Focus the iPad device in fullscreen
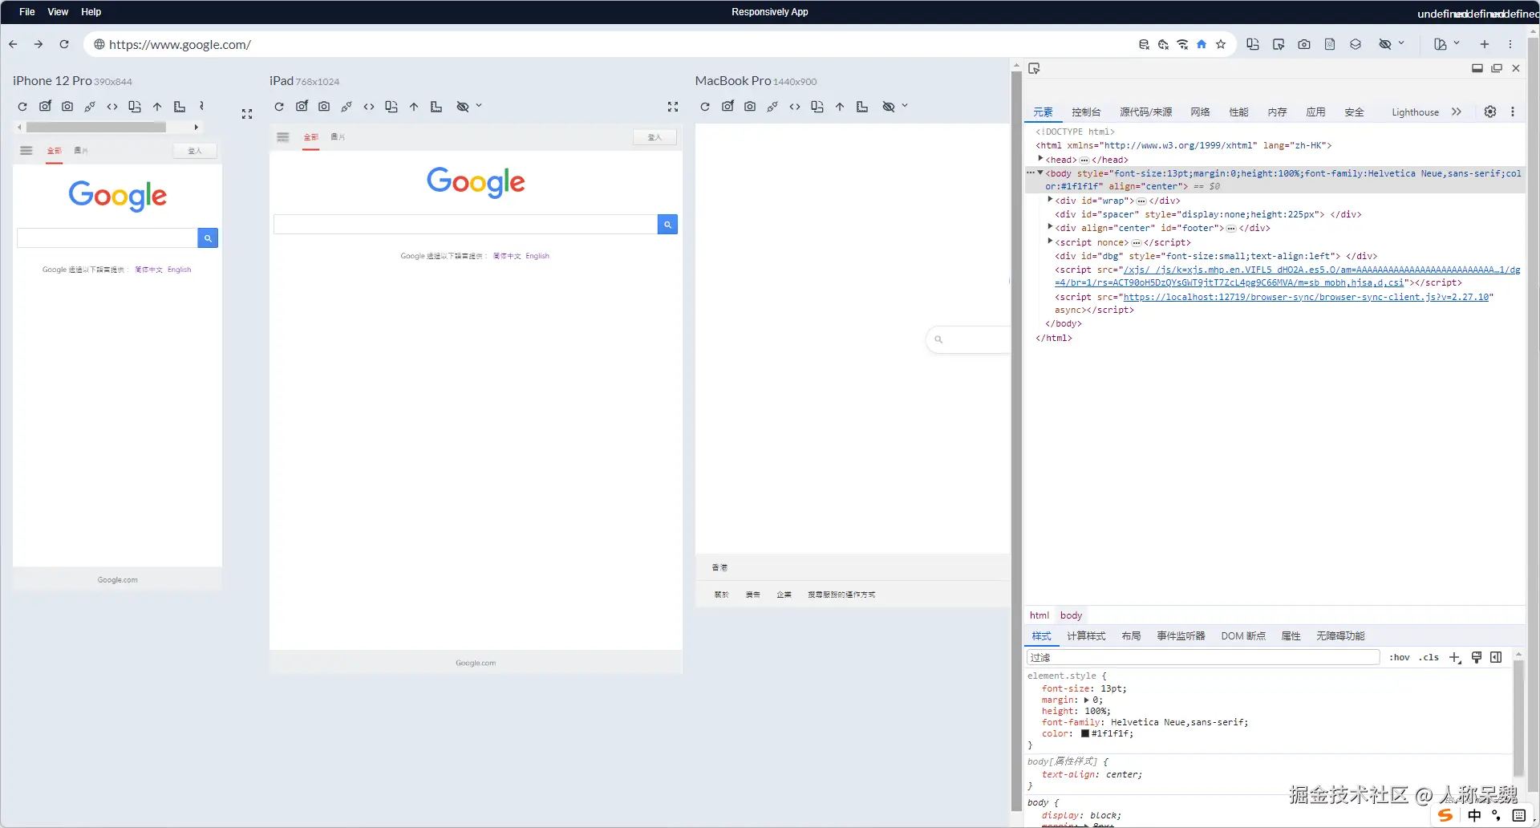This screenshot has height=828, width=1540. (673, 107)
